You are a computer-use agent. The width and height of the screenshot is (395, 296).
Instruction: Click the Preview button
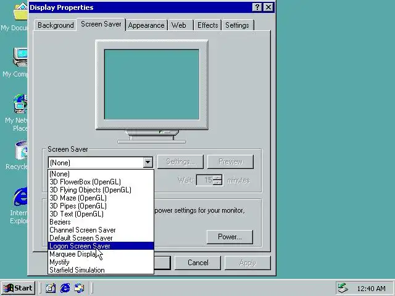[230, 162]
